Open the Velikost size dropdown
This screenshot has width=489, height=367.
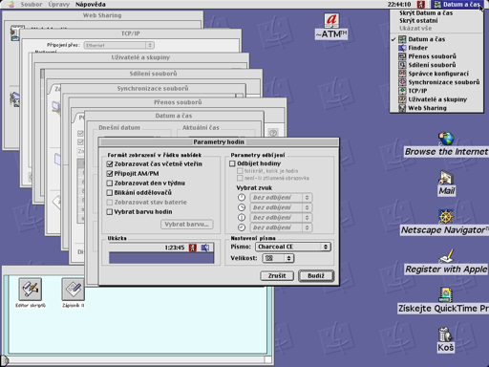tap(278, 258)
